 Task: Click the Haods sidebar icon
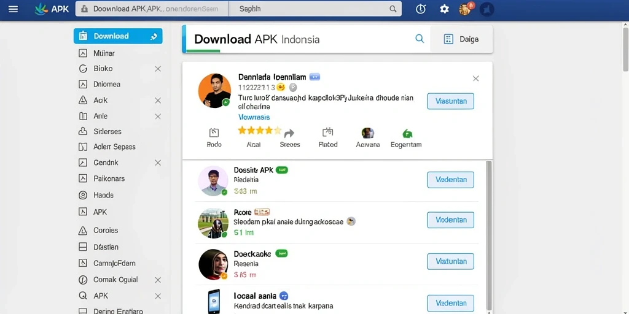[x=83, y=195]
